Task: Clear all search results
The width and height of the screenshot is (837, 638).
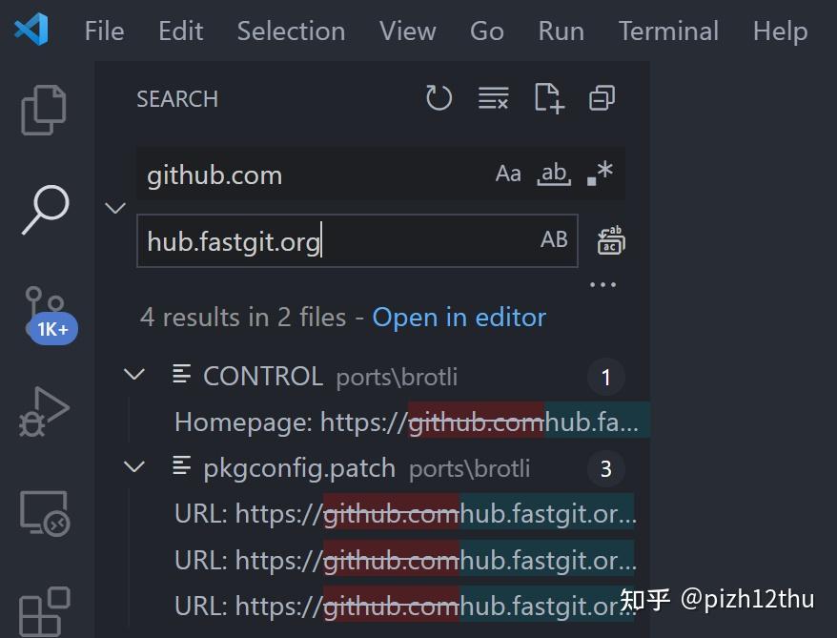Action: pyautogui.click(x=493, y=97)
